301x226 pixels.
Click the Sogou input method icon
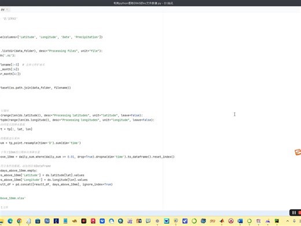click(x=298, y=152)
